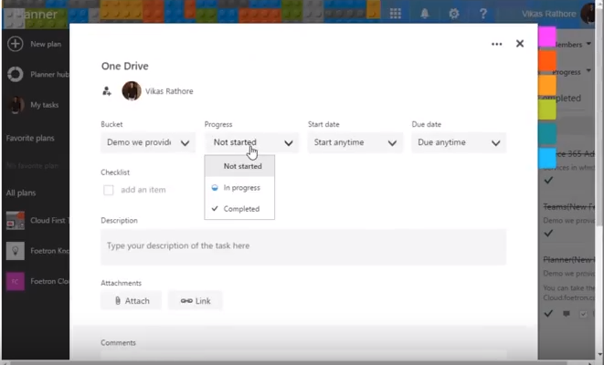The width and height of the screenshot is (604, 365).
Task: Click the One Drive task title
Action: click(x=125, y=66)
